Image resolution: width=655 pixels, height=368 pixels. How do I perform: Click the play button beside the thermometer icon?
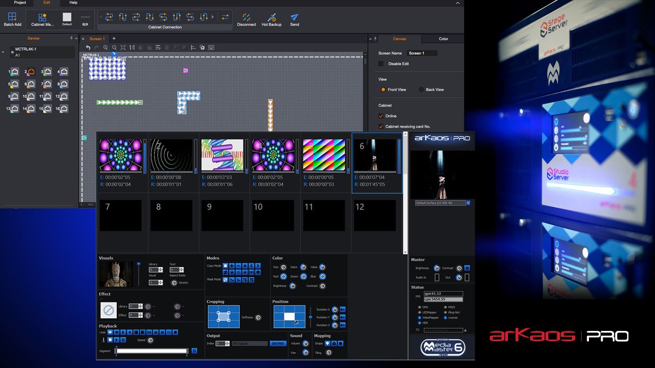click(x=116, y=340)
